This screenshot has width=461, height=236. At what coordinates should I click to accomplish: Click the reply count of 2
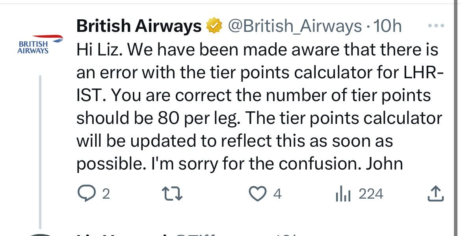[x=105, y=194]
